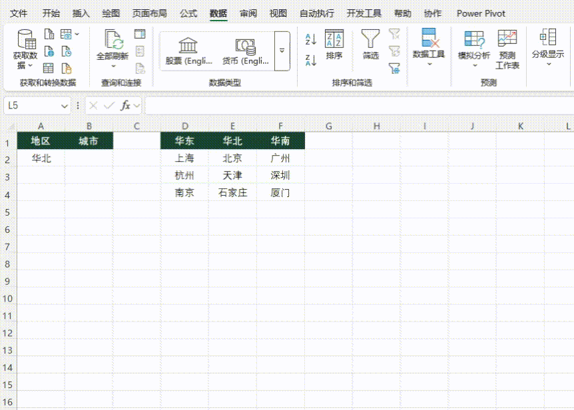The width and height of the screenshot is (574, 410).
Task: Switch to the 页面布局 (Page Layout) tab
Action: coord(149,13)
